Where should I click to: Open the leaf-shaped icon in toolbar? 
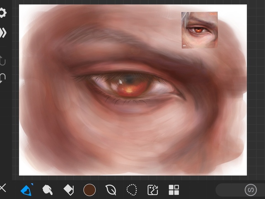click(111, 190)
